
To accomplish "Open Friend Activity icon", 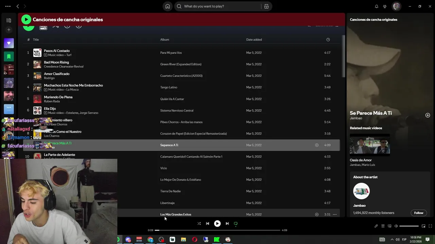I will click(x=385, y=6).
